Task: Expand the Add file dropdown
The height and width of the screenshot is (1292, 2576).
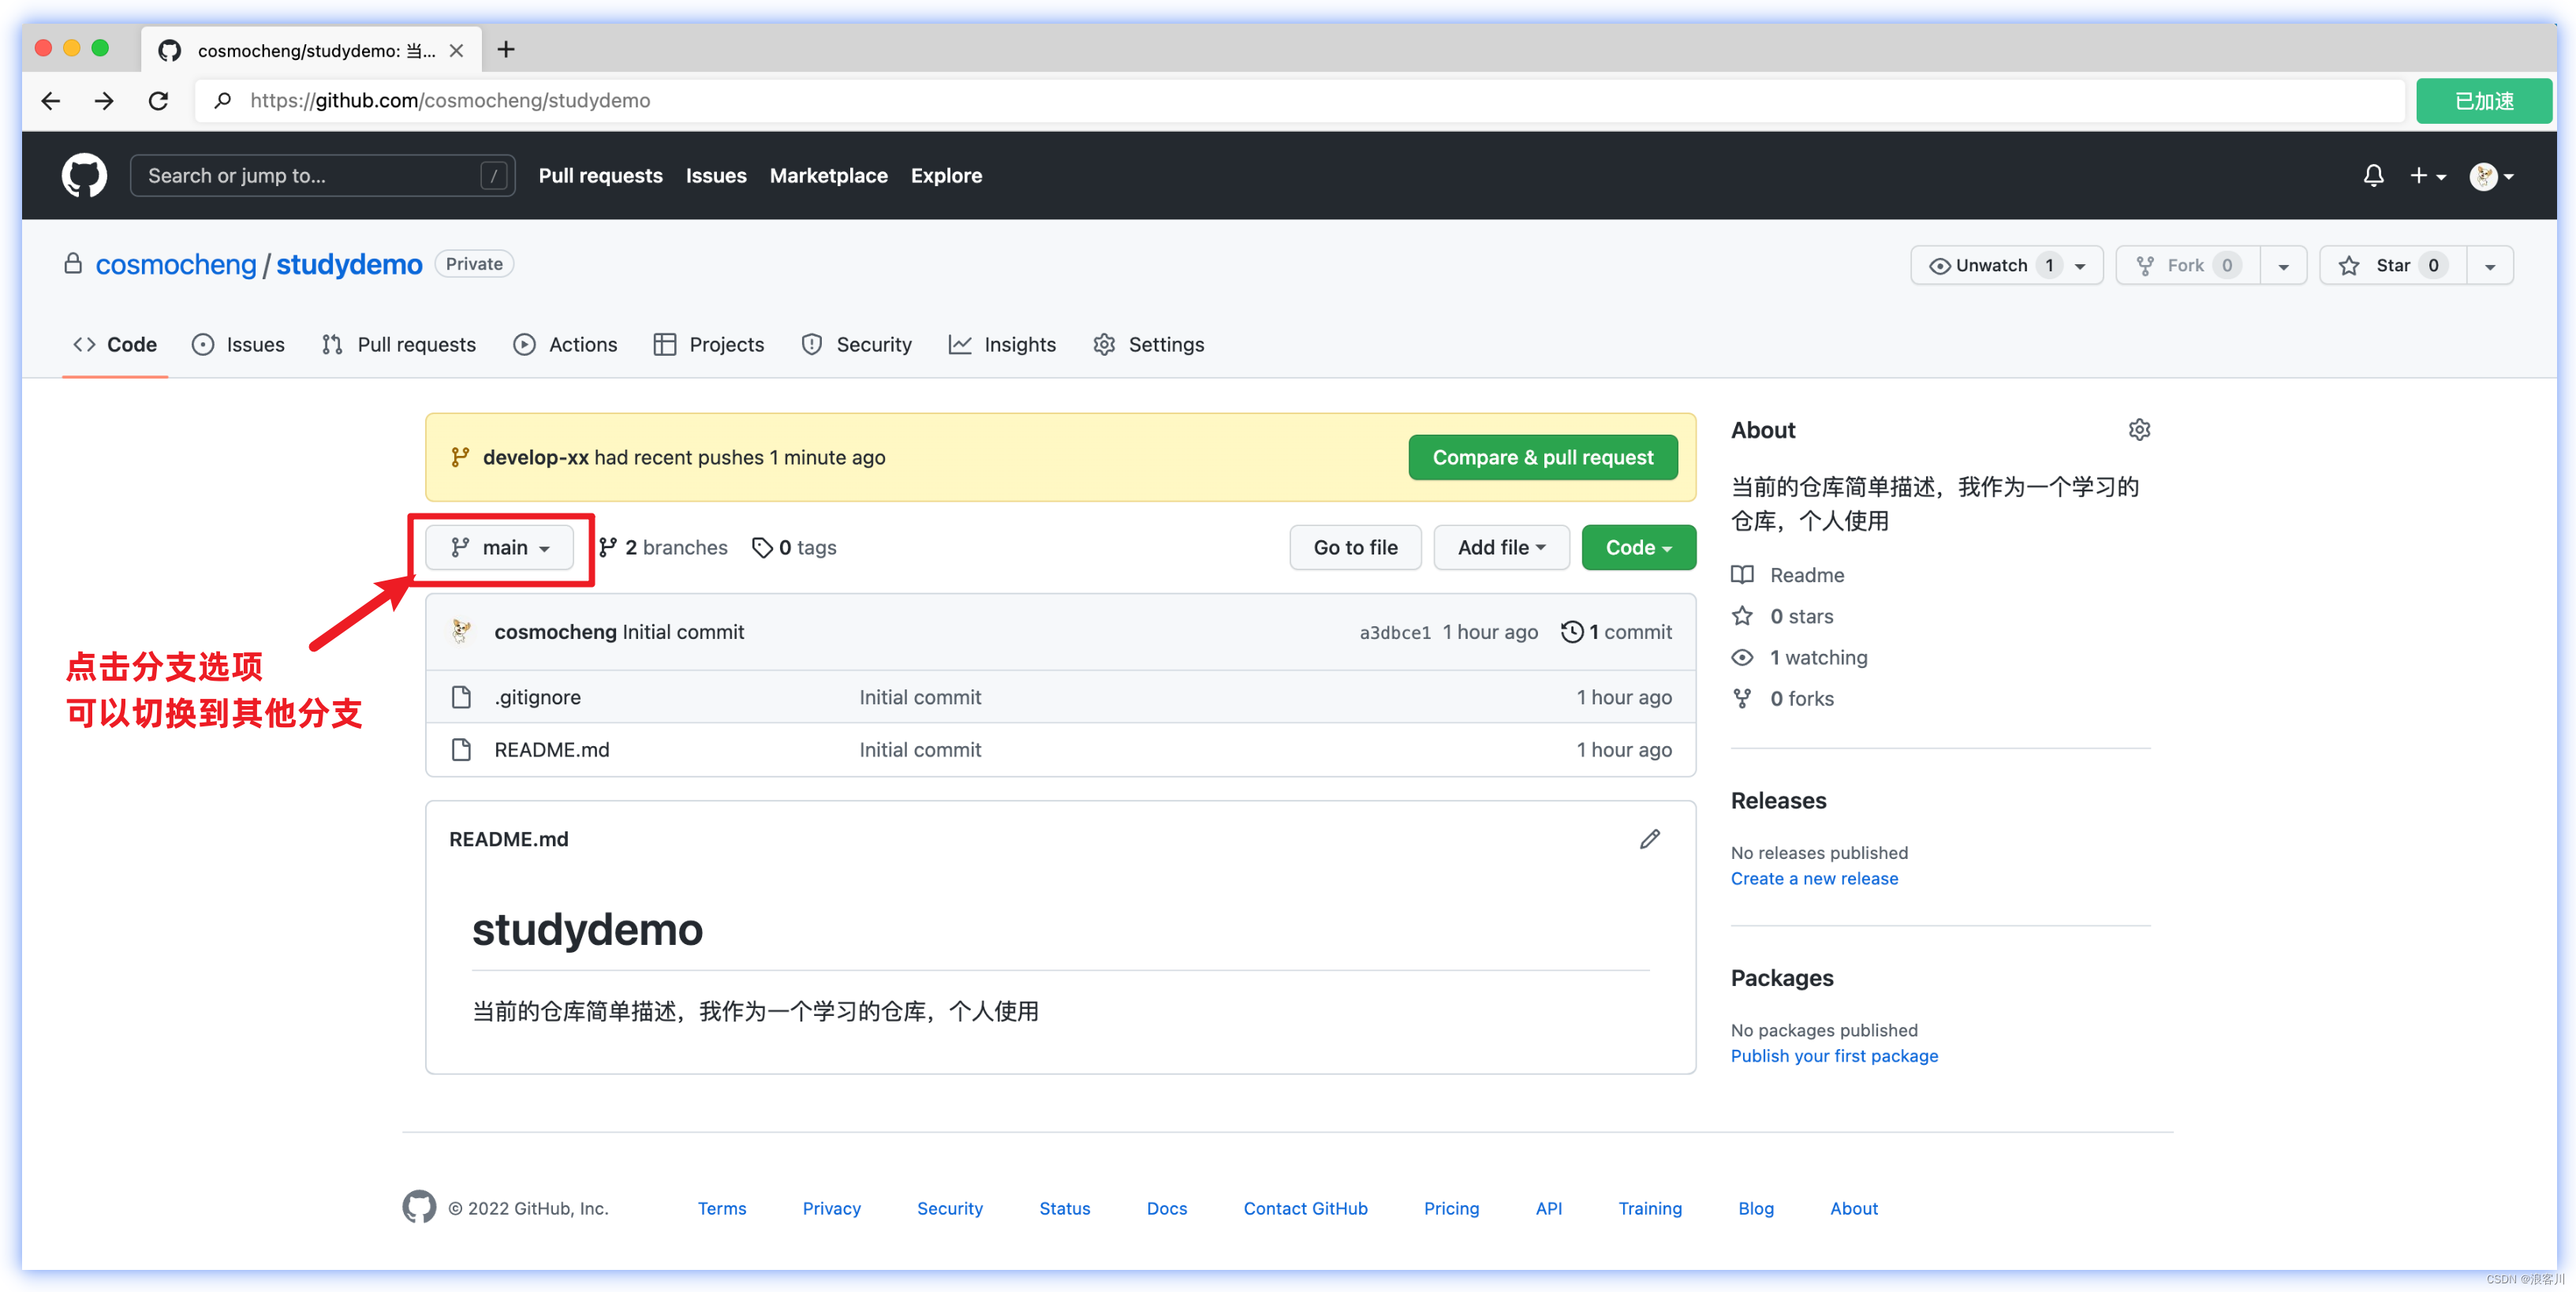Action: pyautogui.click(x=1501, y=547)
